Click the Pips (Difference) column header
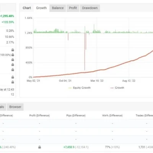This screenshot has height=153, width=153. [x=76, y=116]
